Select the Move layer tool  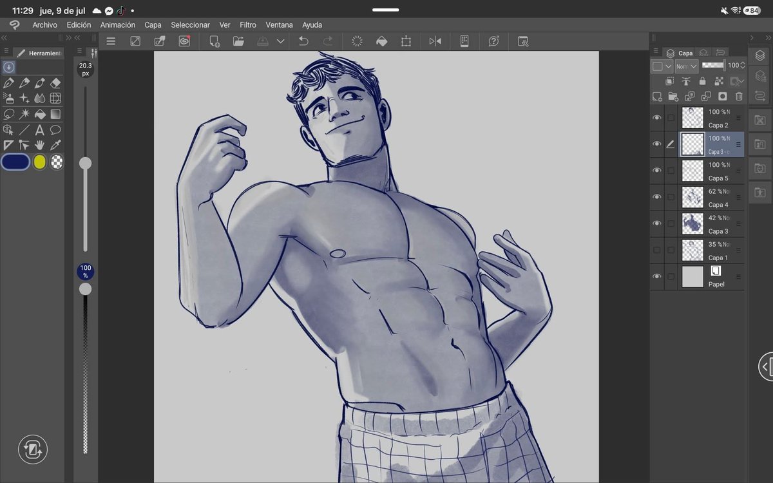[x=24, y=145]
